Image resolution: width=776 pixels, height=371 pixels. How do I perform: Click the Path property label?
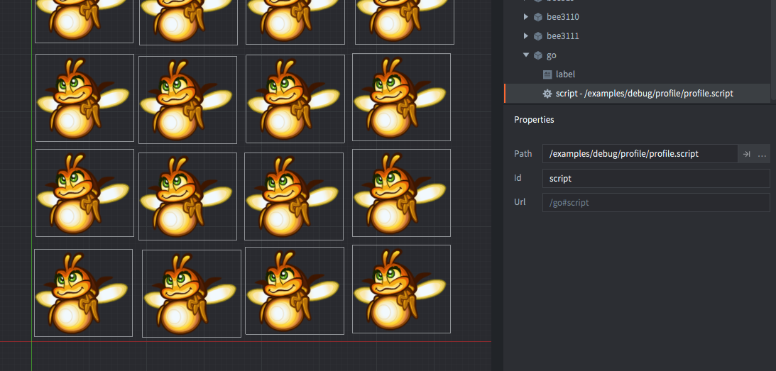click(523, 154)
